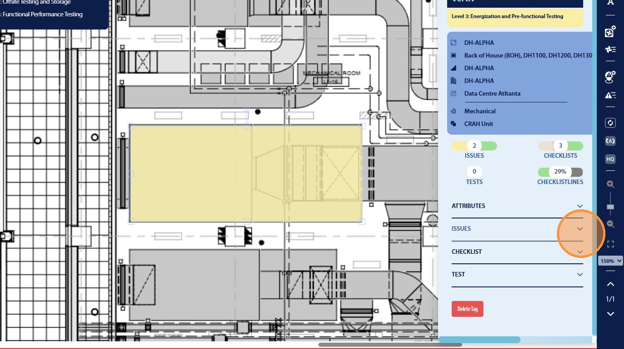Click the Issues count badge showing 2
Viewport: 624px width, 349px height.
pyautogui.click(x=474, y=146)
